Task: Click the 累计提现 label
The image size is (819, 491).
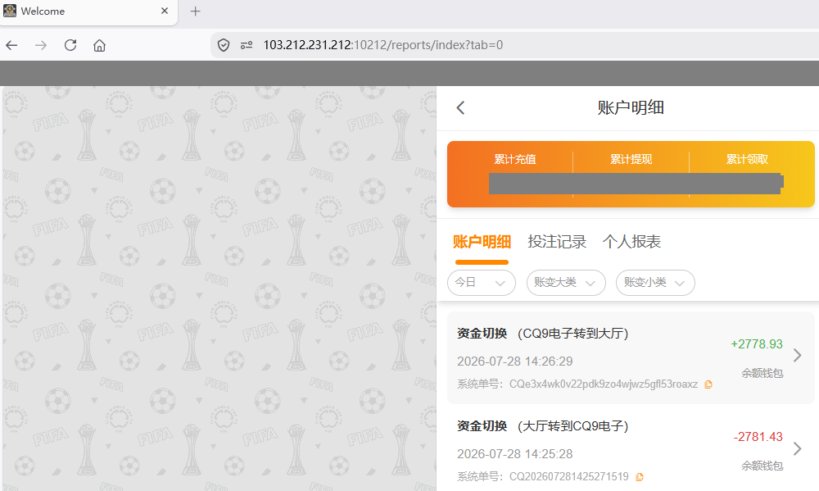Action: [x=631, y=160]
